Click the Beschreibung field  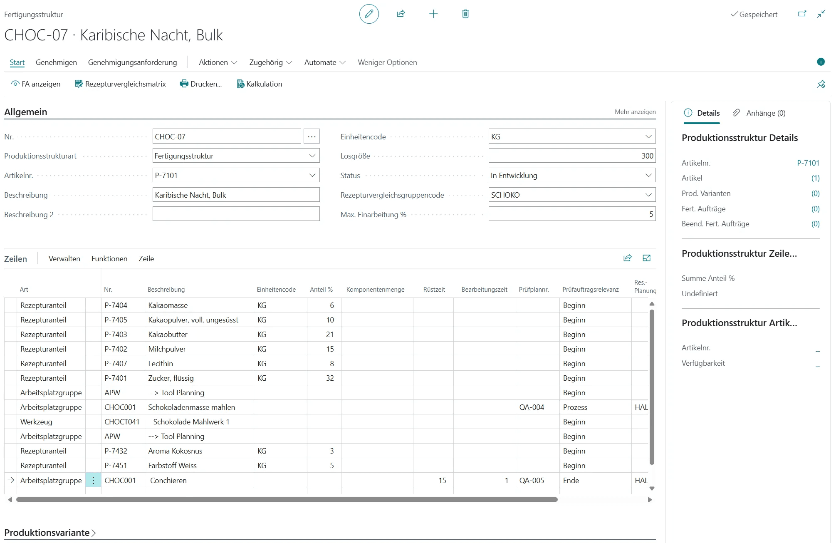tap(236, 195)
